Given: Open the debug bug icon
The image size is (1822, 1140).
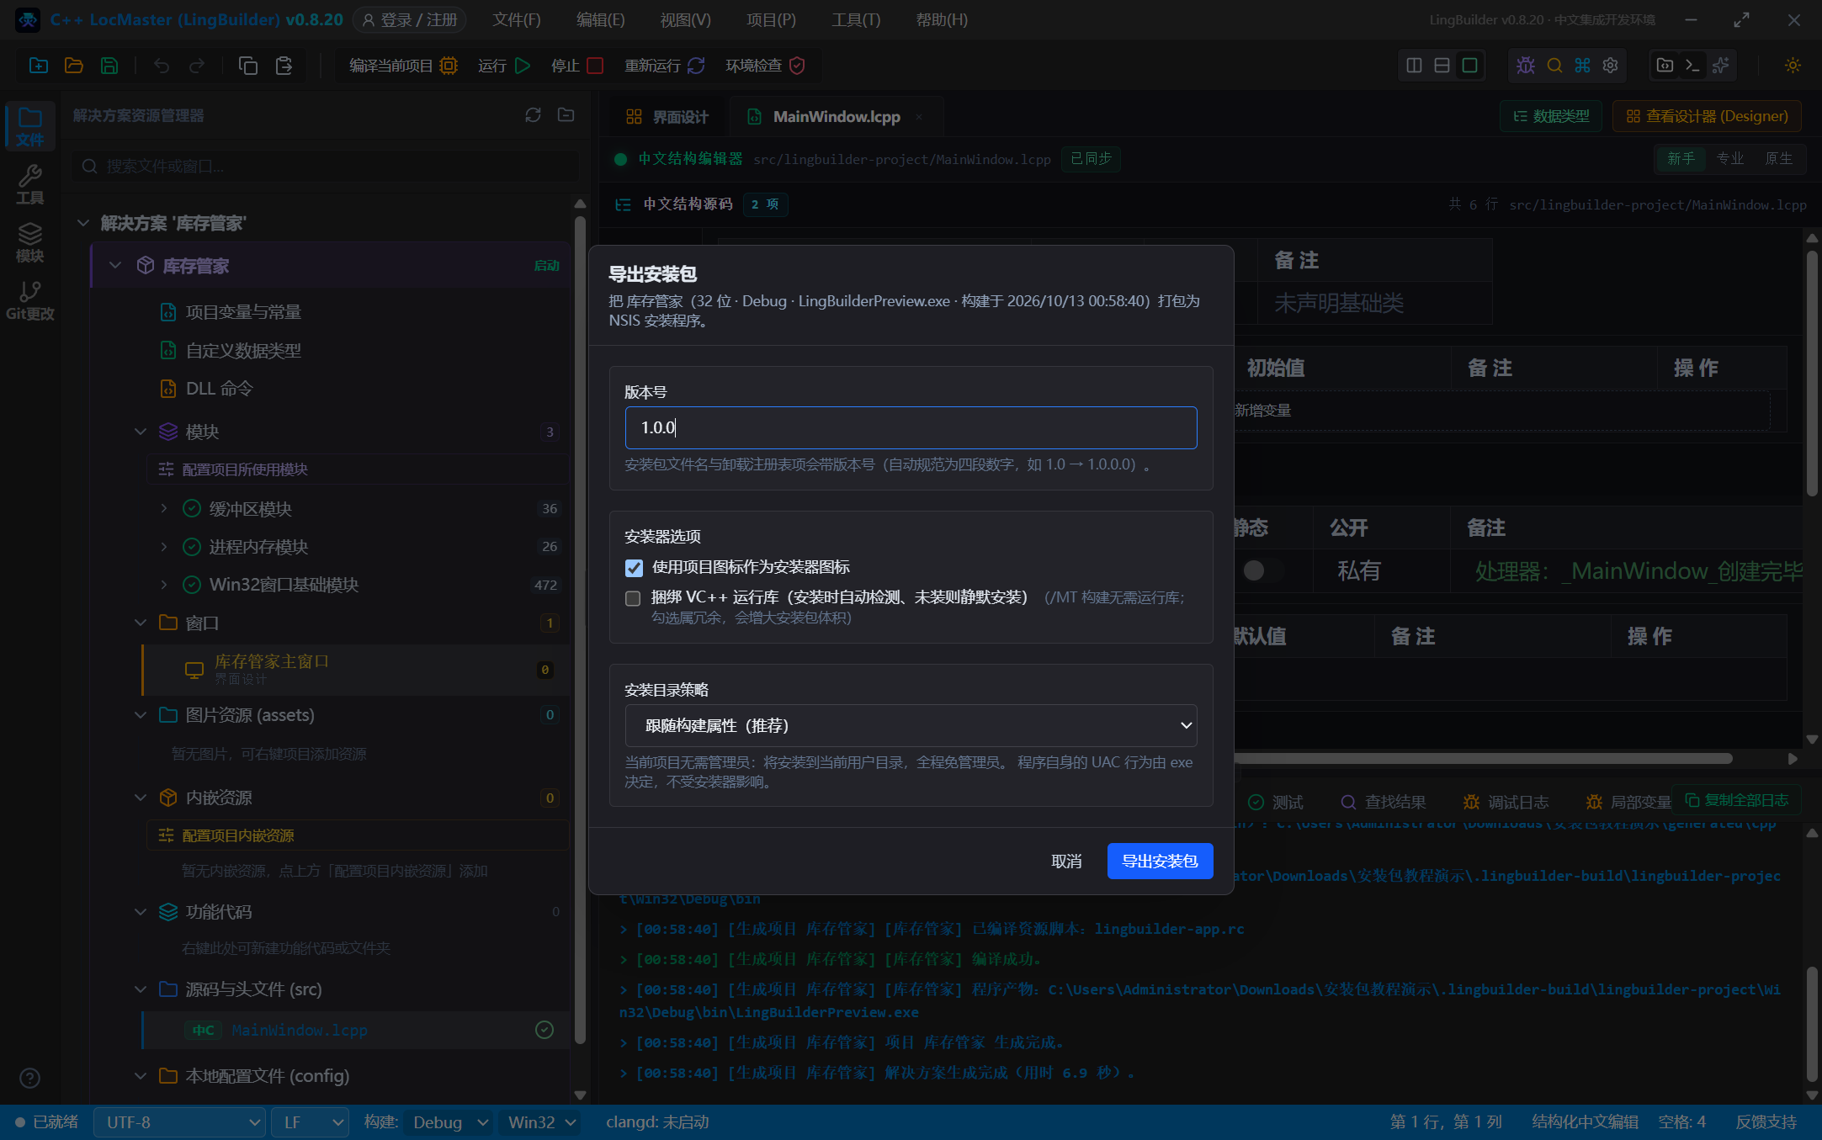Looking at the screenshot, I should 1526,66.
